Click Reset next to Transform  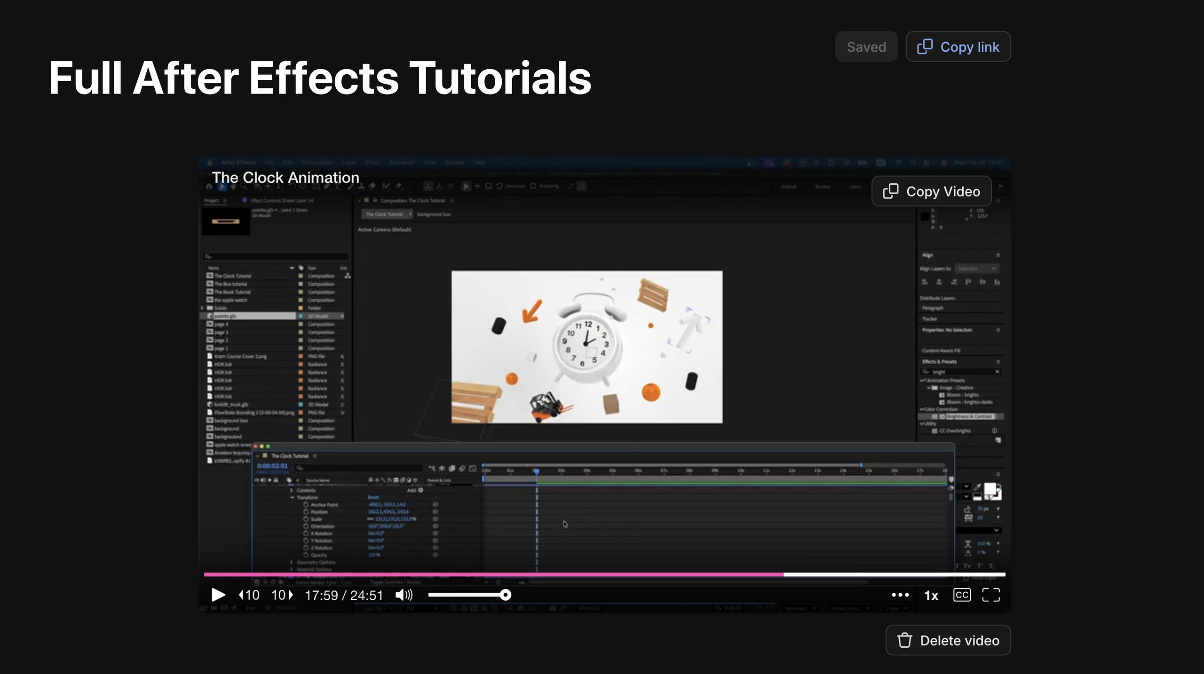pos(373,497)
